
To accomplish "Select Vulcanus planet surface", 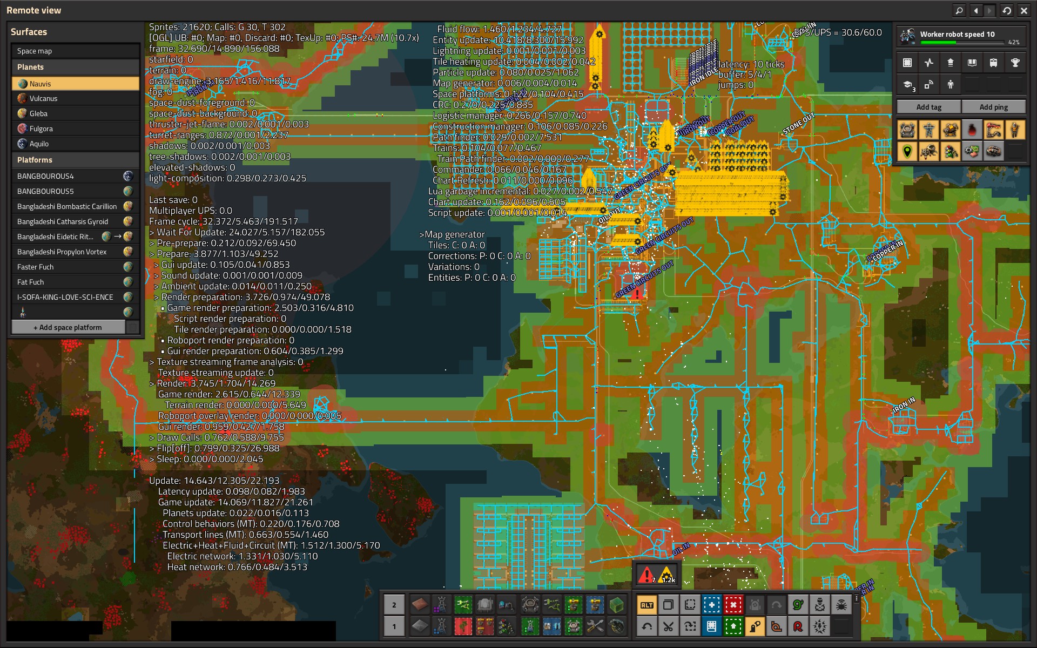I will (x=76, y=98).
